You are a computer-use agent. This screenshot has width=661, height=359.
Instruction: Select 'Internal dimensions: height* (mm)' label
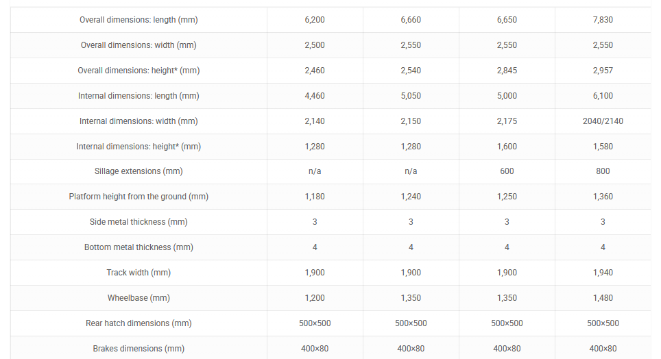[x=139, y=147]
